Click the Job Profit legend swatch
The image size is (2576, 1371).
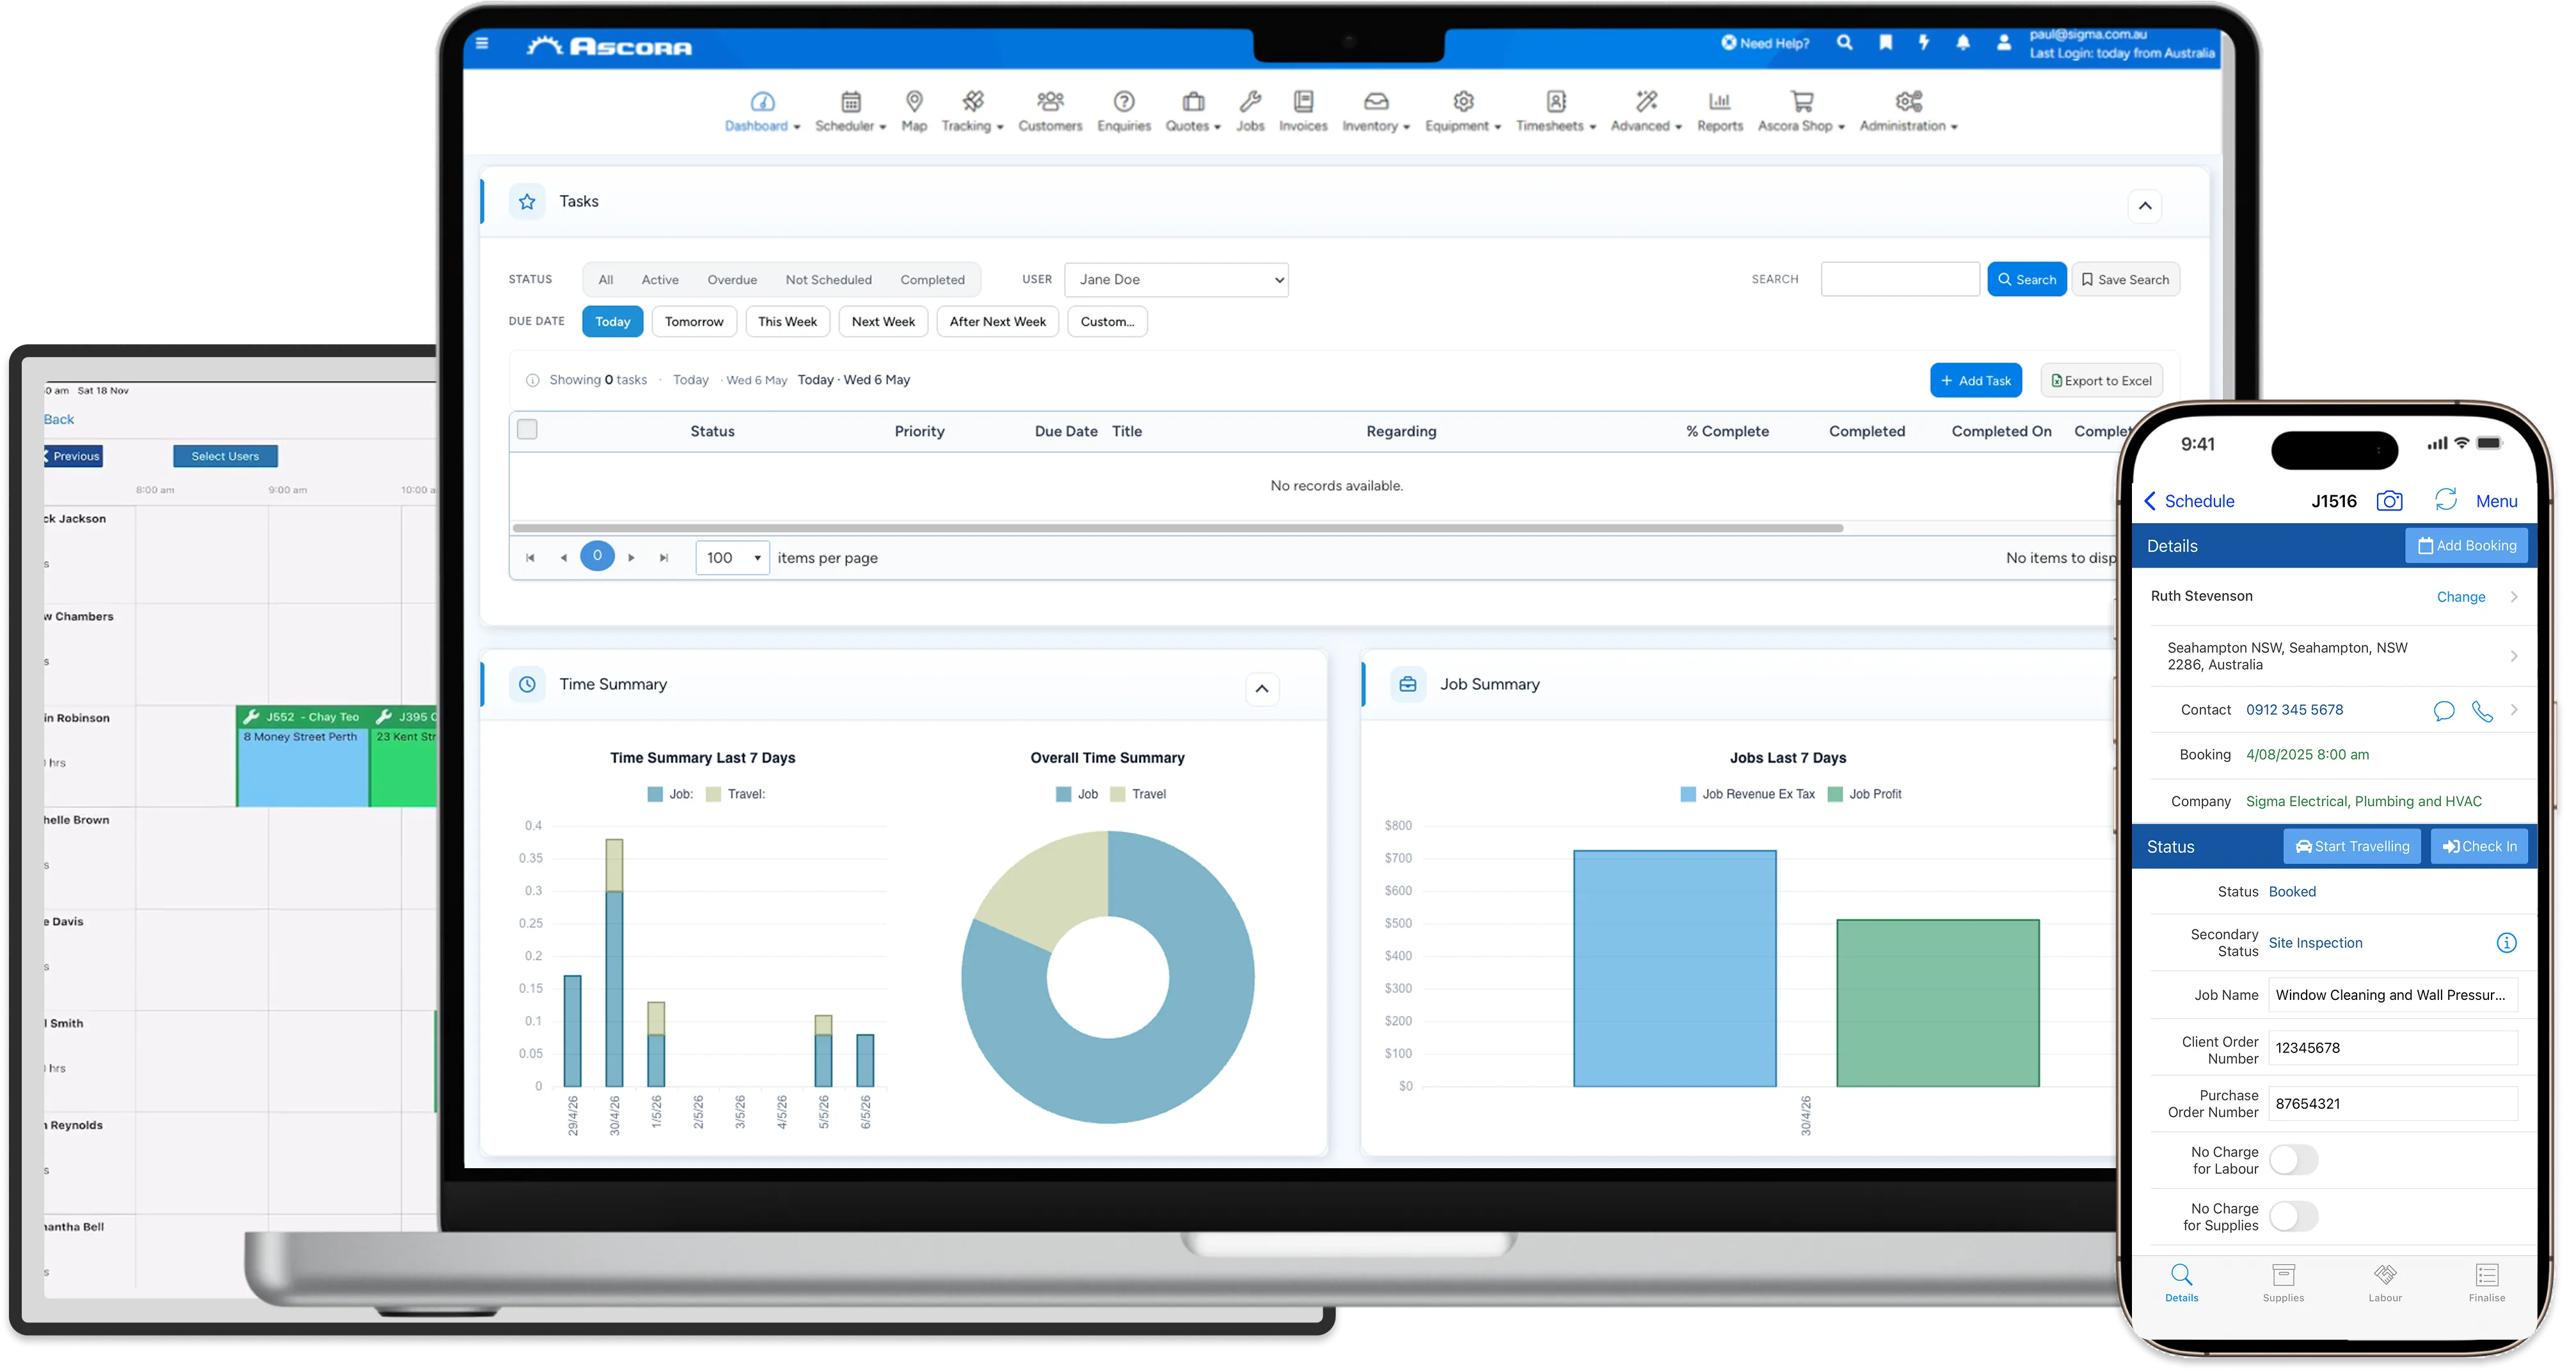pyautogui.click(x=1835, y=795)
